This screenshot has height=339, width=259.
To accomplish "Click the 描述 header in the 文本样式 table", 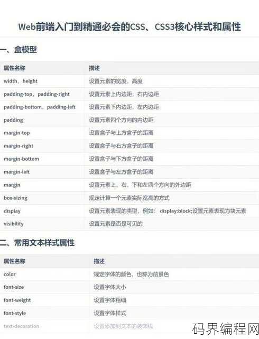I will click(x=99, y=261).
